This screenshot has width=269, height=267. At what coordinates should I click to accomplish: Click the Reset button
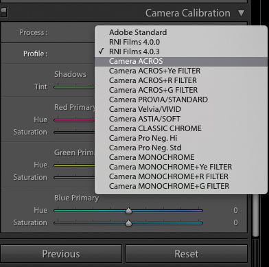pos(187,254)
